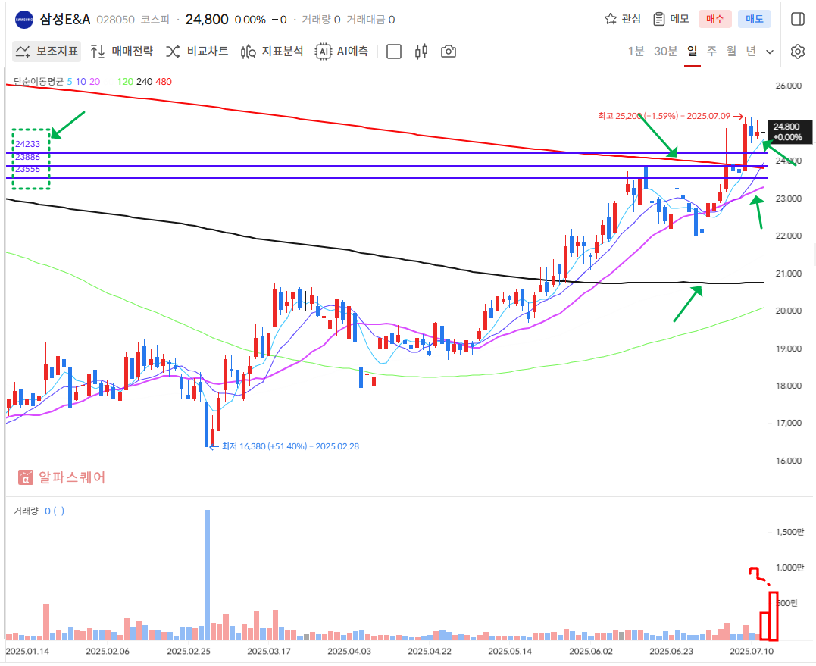
Task: Click the Samsung company logo icon
Action: point(24,20)
